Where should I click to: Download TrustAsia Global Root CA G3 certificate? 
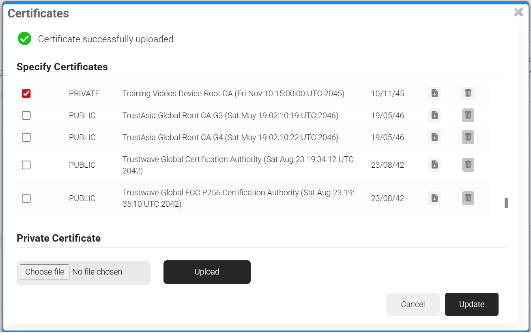click(434, 115)
